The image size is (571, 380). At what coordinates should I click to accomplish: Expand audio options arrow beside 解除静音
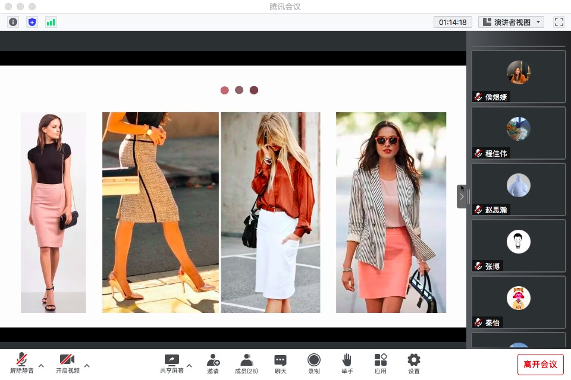click(41, 365)
